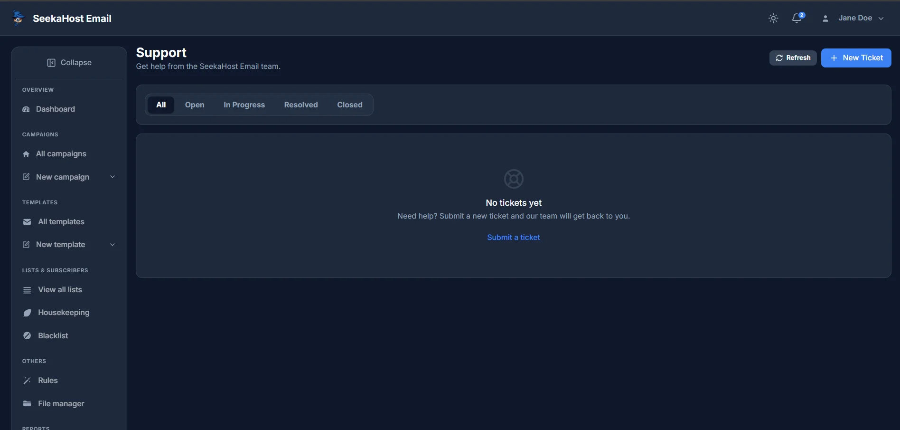900x430 pixels.
Task: Click the All templates envelope icon
Action: tap(27, 222)
